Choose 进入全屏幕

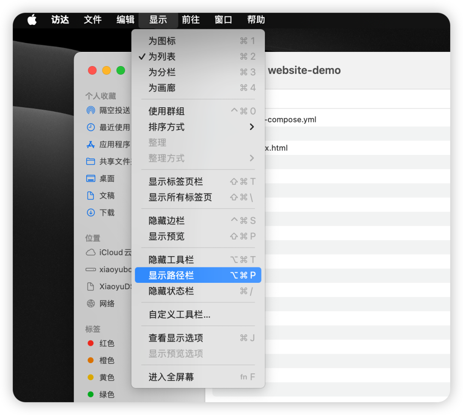tap(198, 377)
